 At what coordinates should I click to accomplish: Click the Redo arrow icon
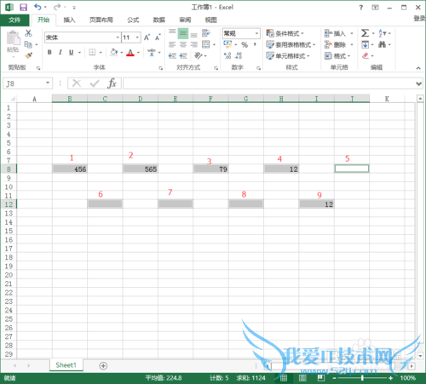tap(57, 7)
